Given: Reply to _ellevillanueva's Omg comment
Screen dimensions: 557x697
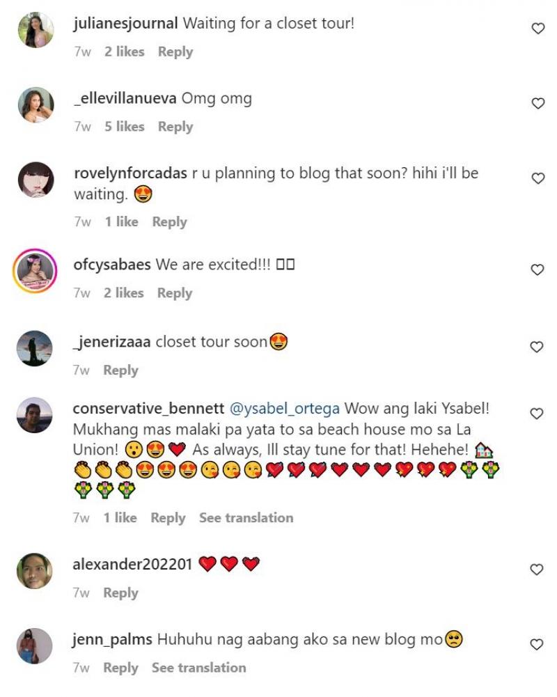Looking at the screenshot, I should click(x=175, y=127).
